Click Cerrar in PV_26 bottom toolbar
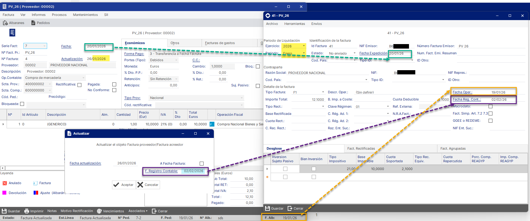This screenshot has width=530, height=221. [x=160, y=211]
